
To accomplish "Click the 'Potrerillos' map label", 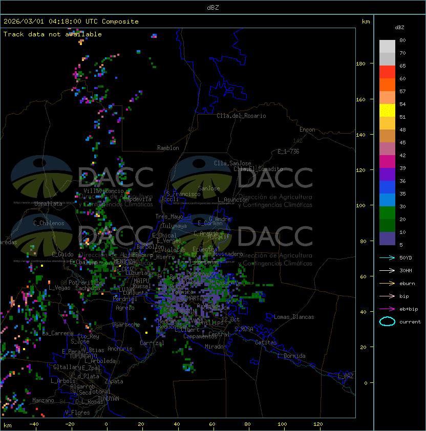I will [86, 283].
